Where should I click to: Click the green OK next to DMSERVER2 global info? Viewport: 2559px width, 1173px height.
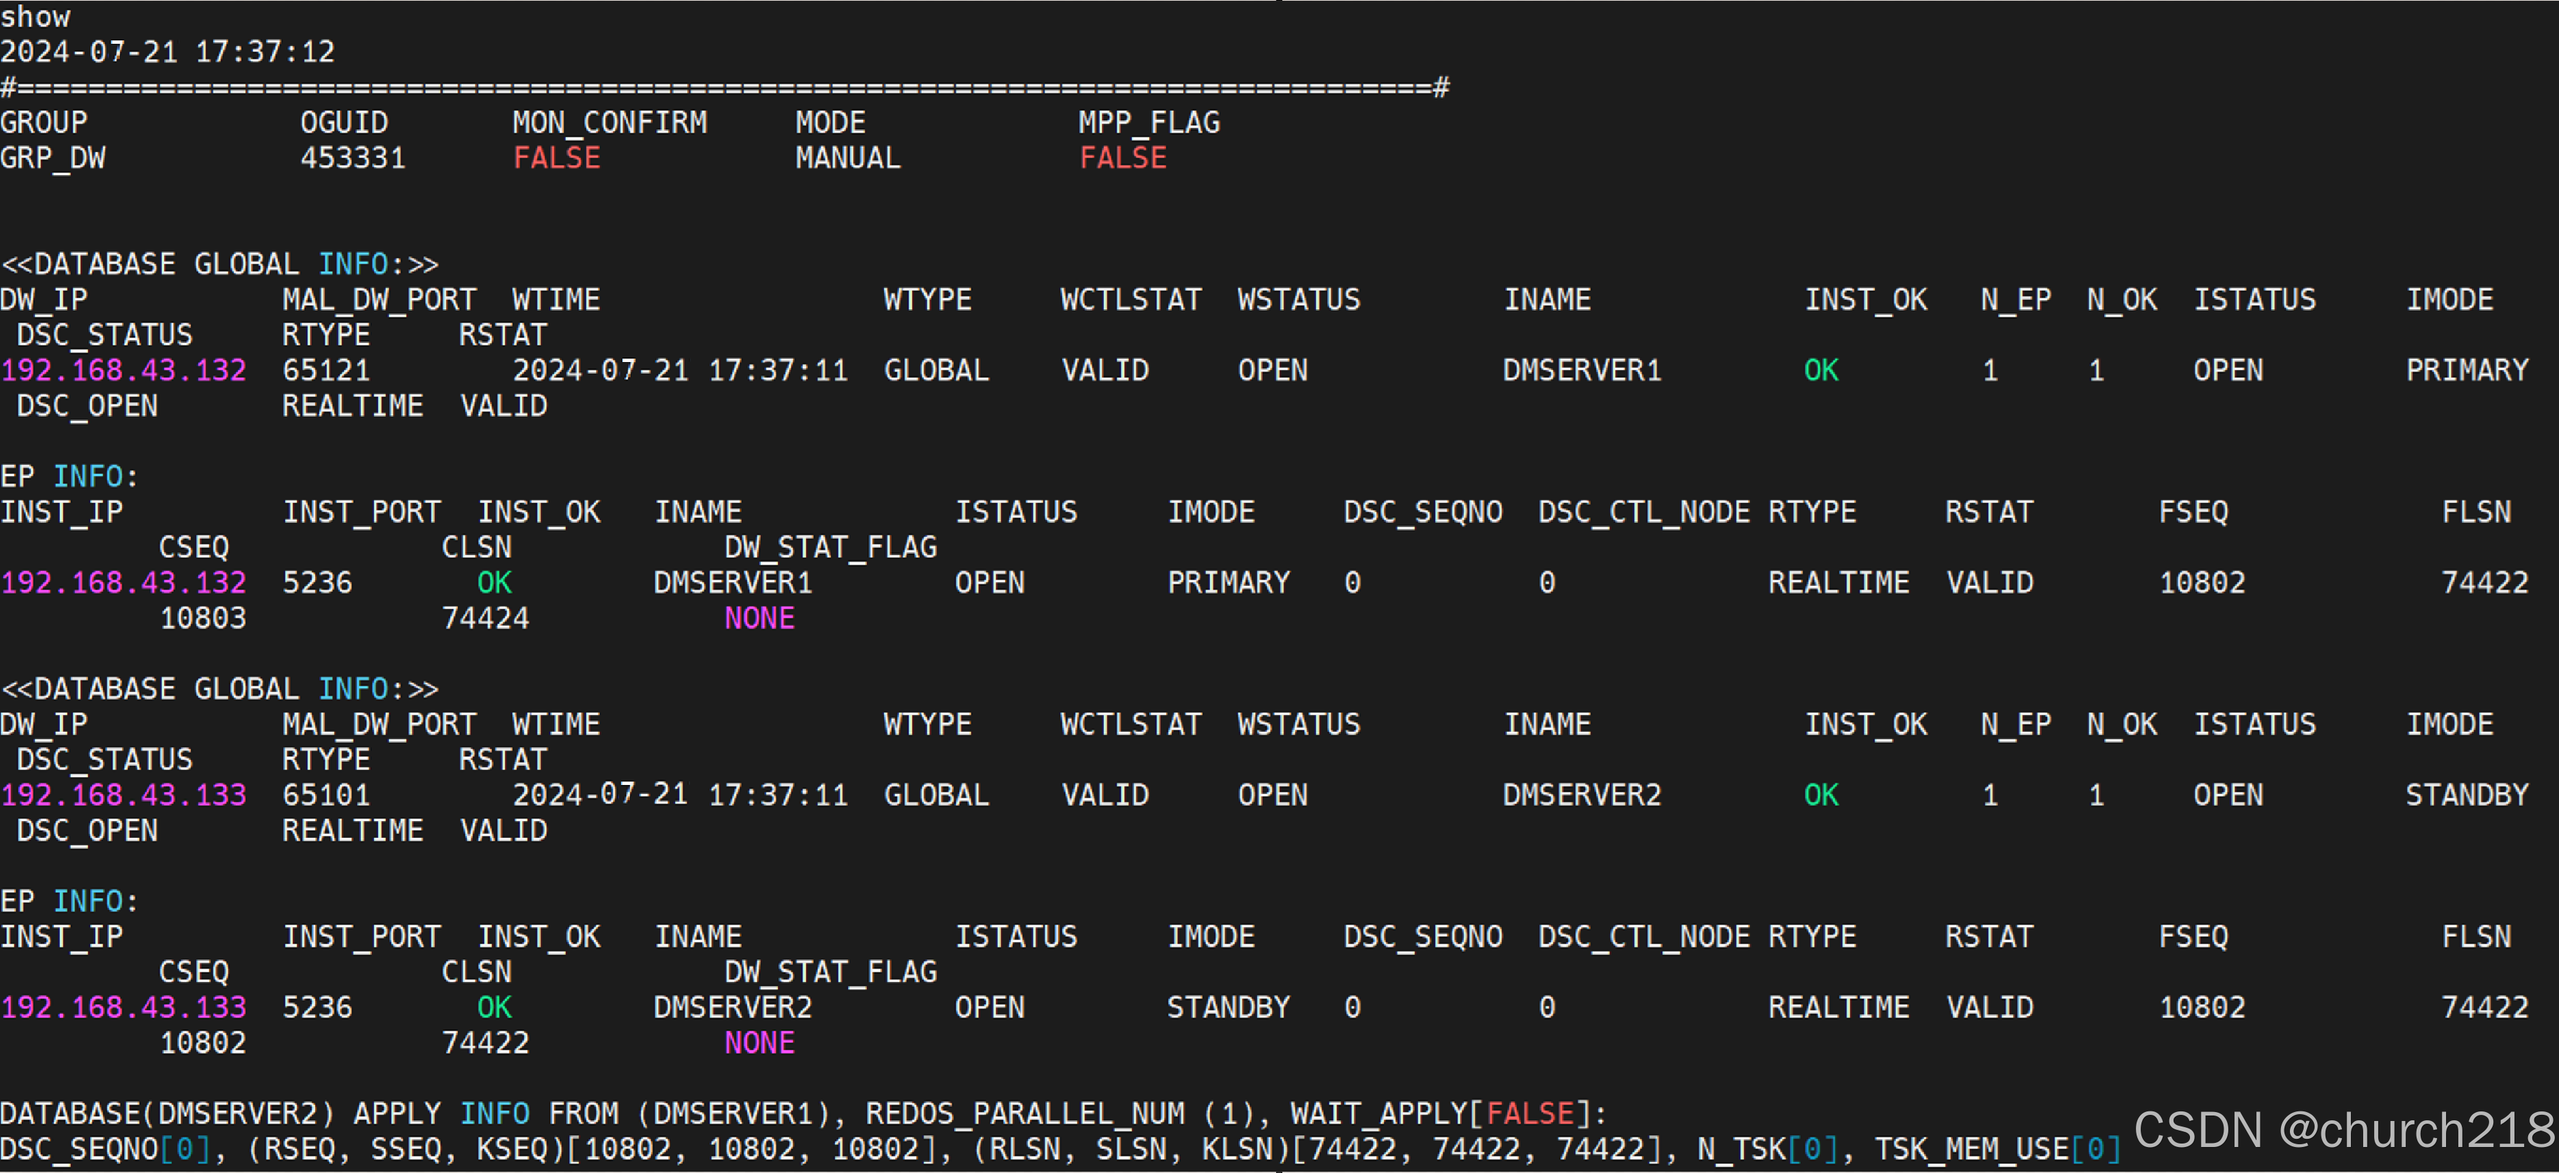(1821, 796)
